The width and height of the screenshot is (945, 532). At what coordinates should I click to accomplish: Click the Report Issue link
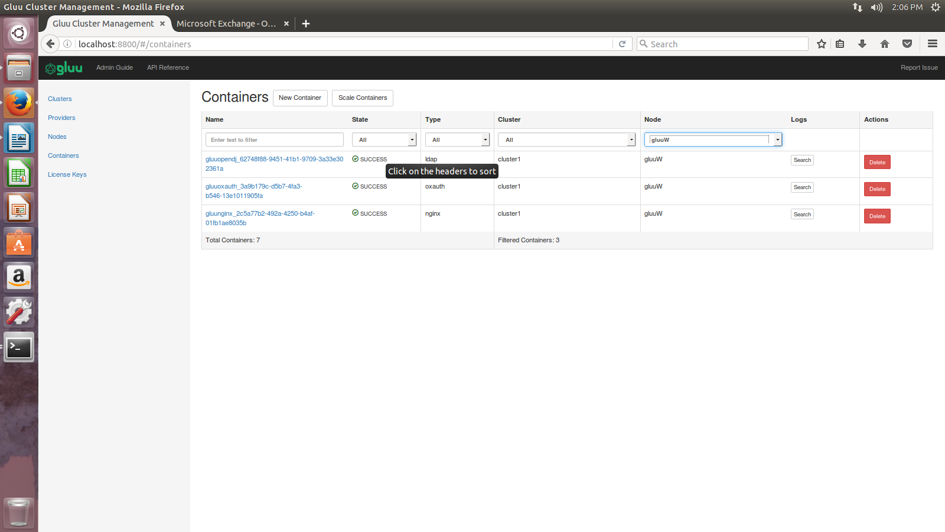pos(919,67)
